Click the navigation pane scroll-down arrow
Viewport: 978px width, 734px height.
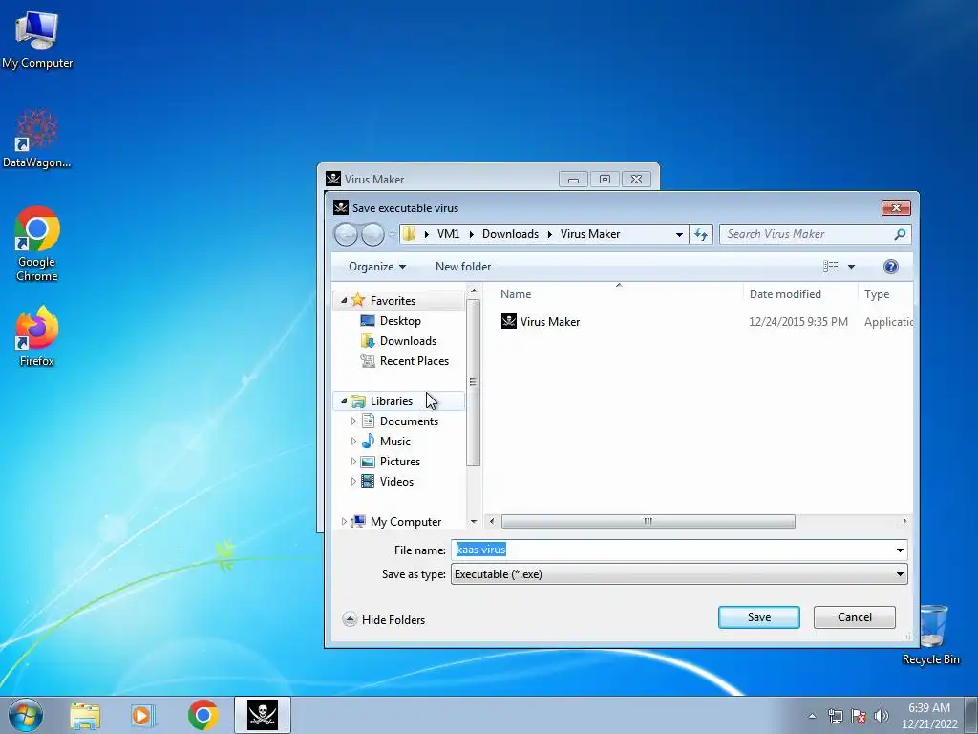(474, 521)
